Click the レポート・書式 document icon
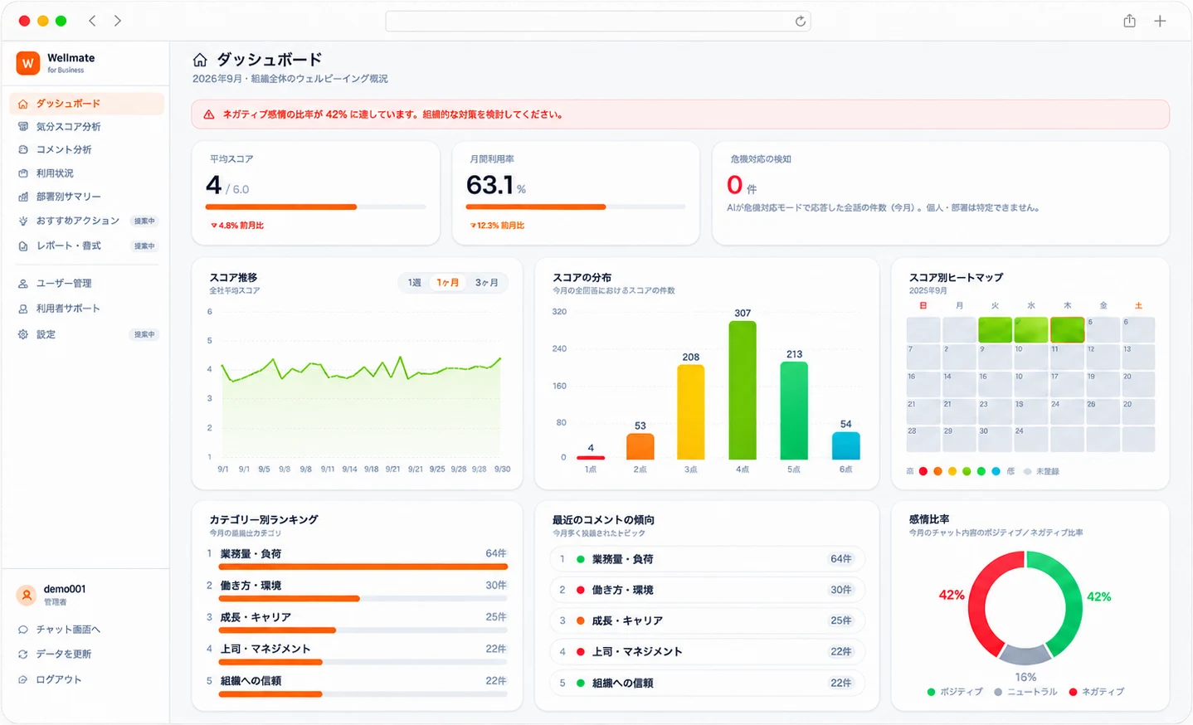 point(23,246)
